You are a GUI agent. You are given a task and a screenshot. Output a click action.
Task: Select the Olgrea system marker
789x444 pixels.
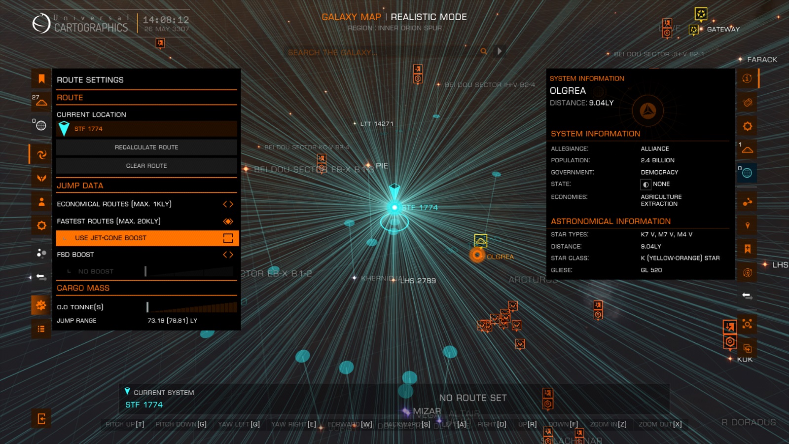tap(477, 255)
